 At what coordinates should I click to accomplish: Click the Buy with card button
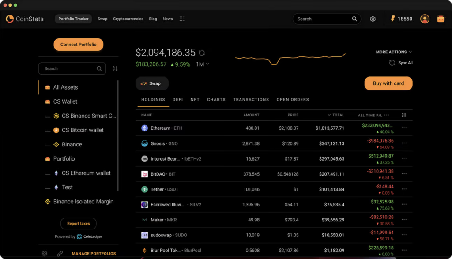[x=388, y=83]
